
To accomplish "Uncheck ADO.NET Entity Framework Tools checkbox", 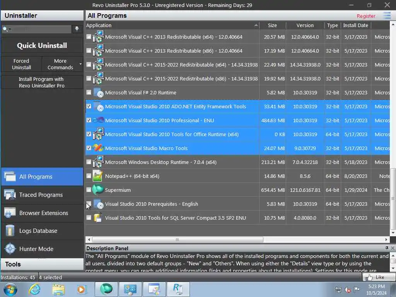I will point(89,106).
